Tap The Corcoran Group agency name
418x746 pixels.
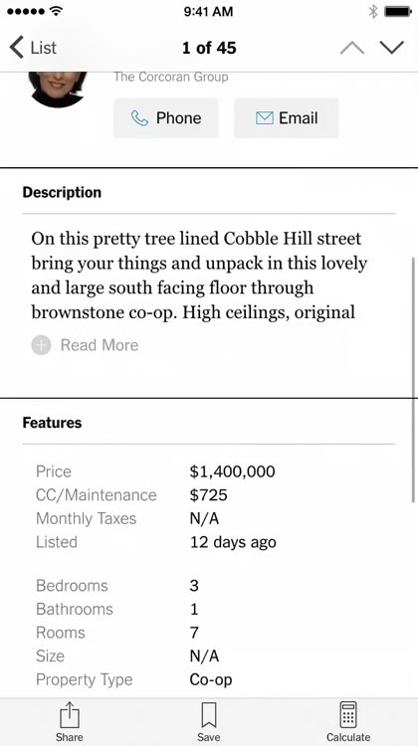pos(171,77)
